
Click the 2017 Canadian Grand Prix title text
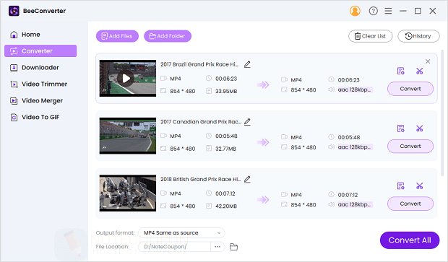point(201,122)
